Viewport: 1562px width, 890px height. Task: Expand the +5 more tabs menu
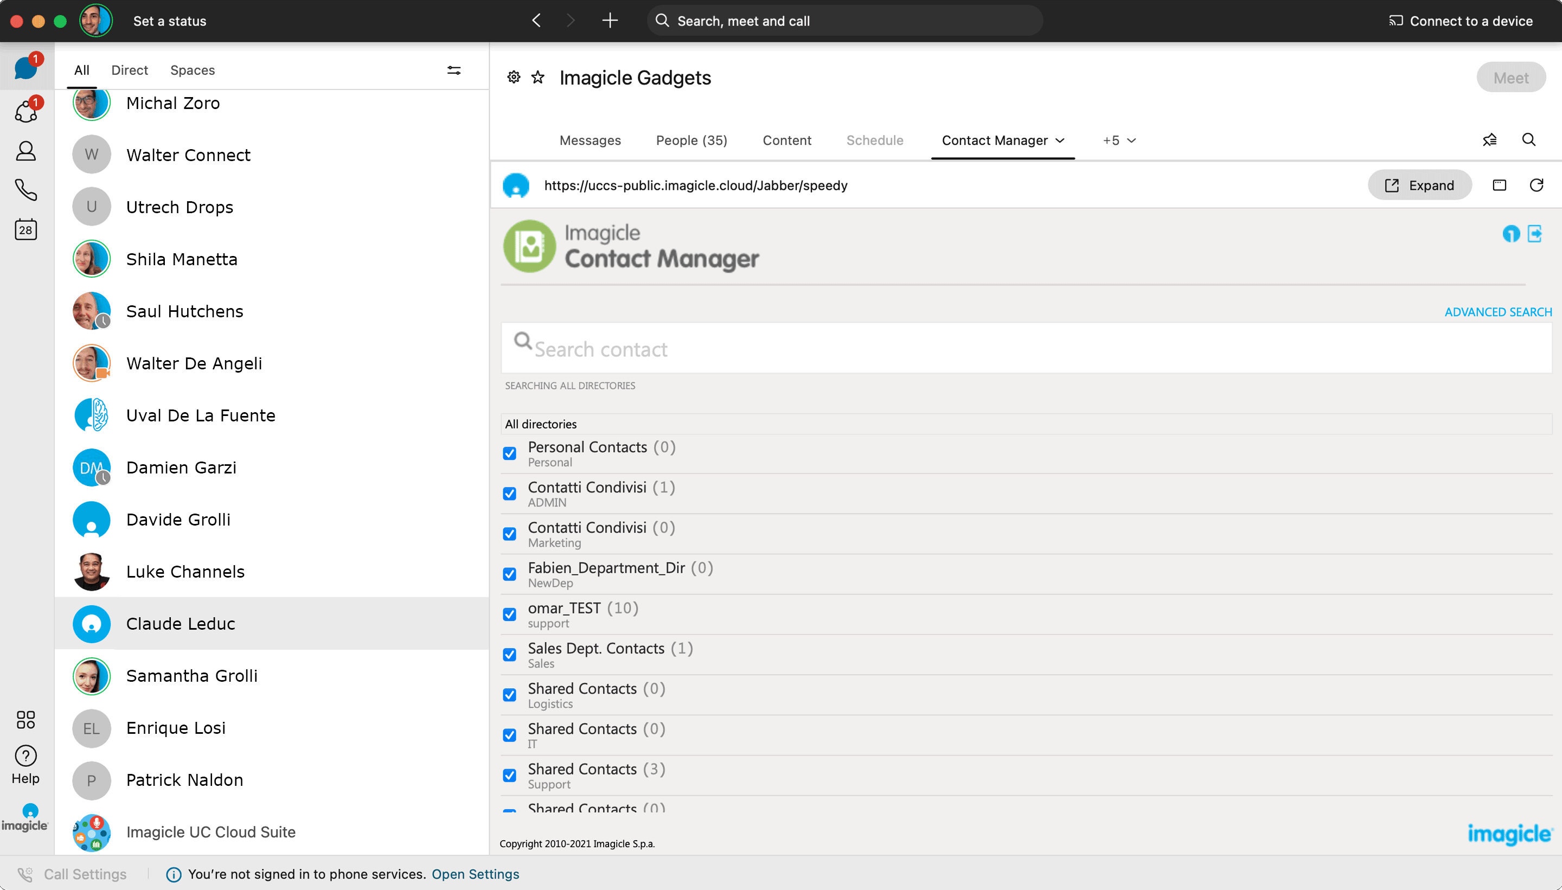pos(1119,140)
